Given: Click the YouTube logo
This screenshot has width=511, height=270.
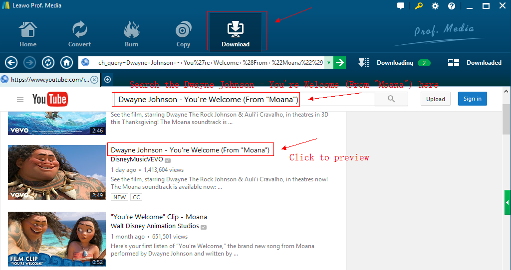Looking at the screenshot, I should [x=50, y=99].
